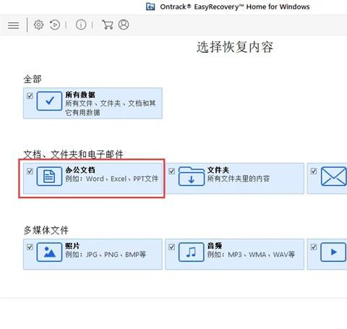This screenshot has height=329, width=347.
Task: Click the audio music note icon
Action: (192, 252)
